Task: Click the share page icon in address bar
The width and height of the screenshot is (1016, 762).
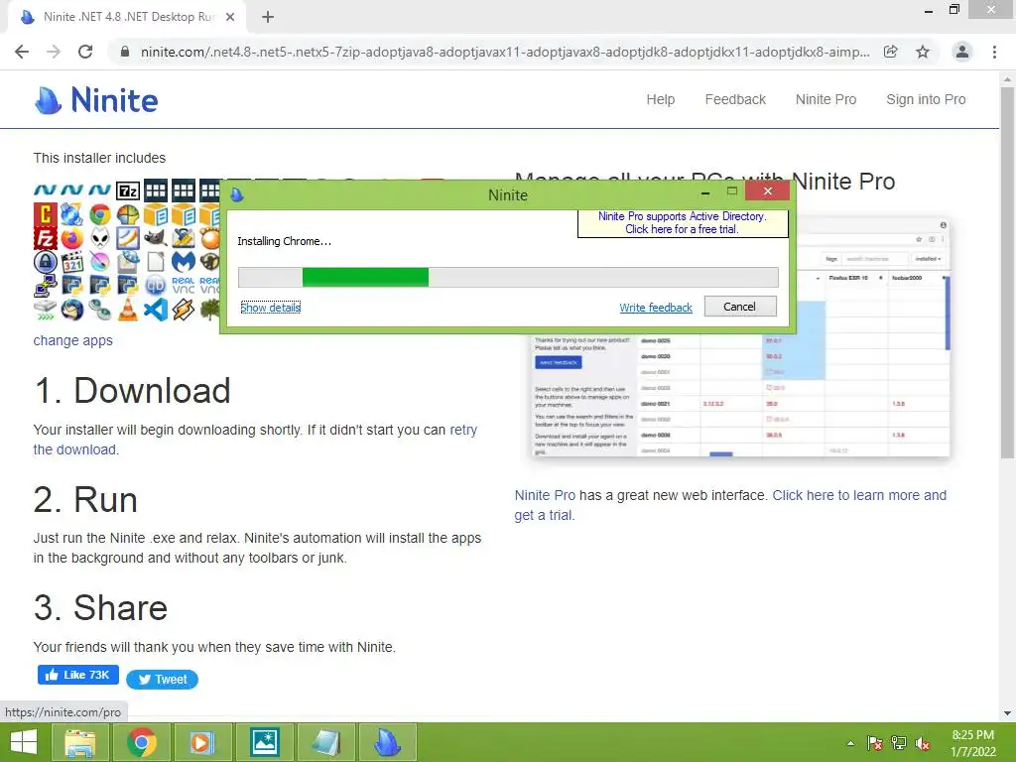Action: pyautogui.click(x=891, y=52)
